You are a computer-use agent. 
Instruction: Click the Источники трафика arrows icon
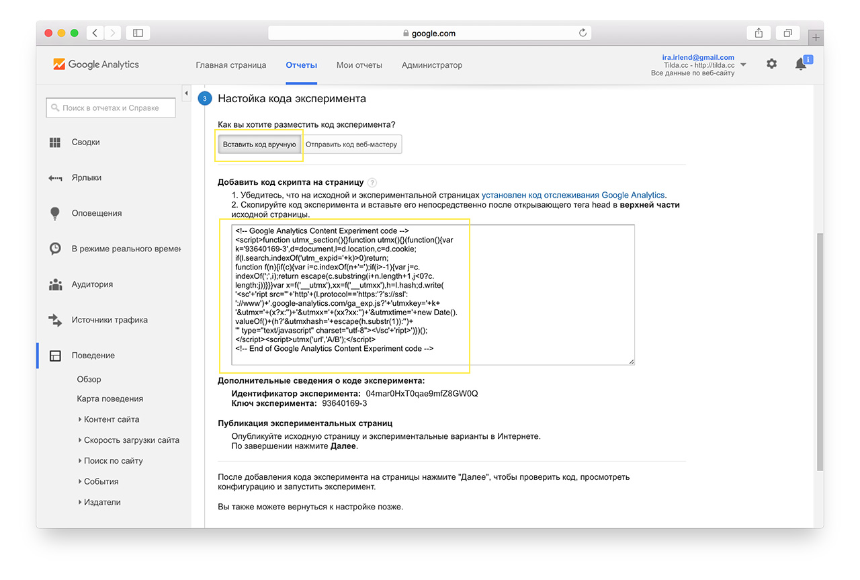click(x=55, y=320)
